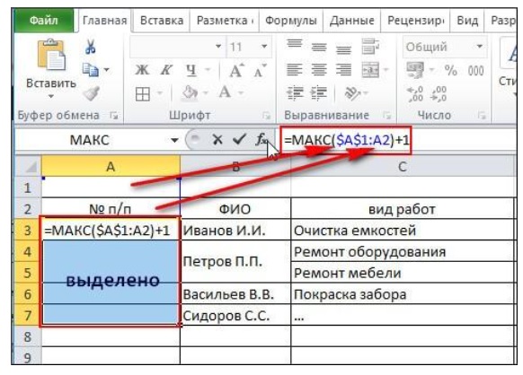Toggle bold Ж formatting

click(x=142, y=70)
